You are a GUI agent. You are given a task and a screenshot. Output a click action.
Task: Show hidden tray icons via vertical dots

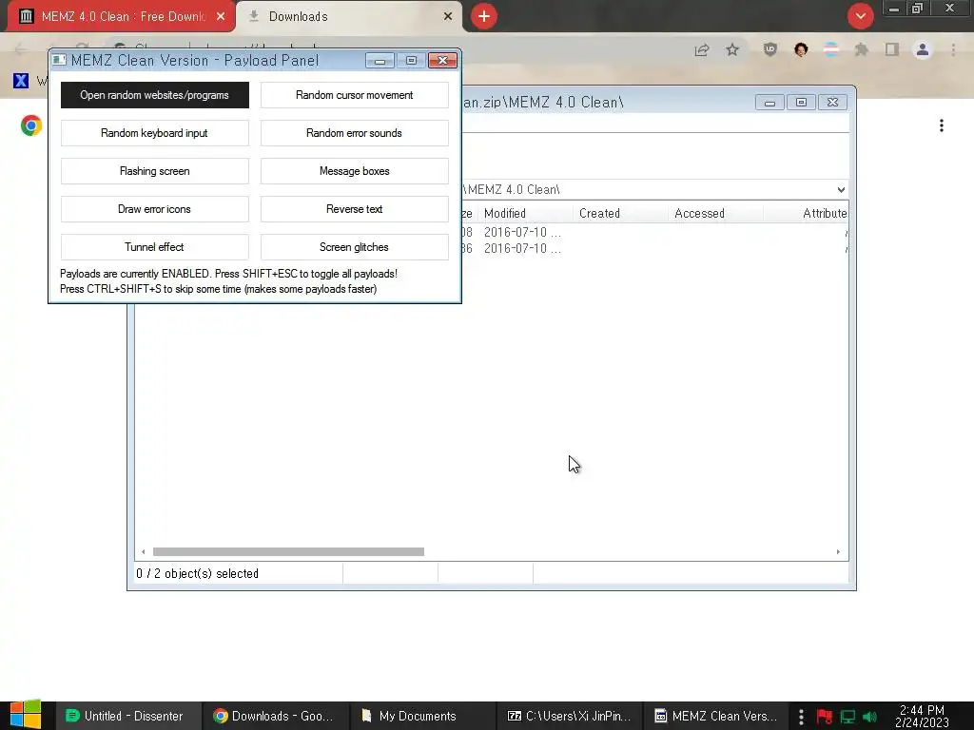tap(801, 717)
